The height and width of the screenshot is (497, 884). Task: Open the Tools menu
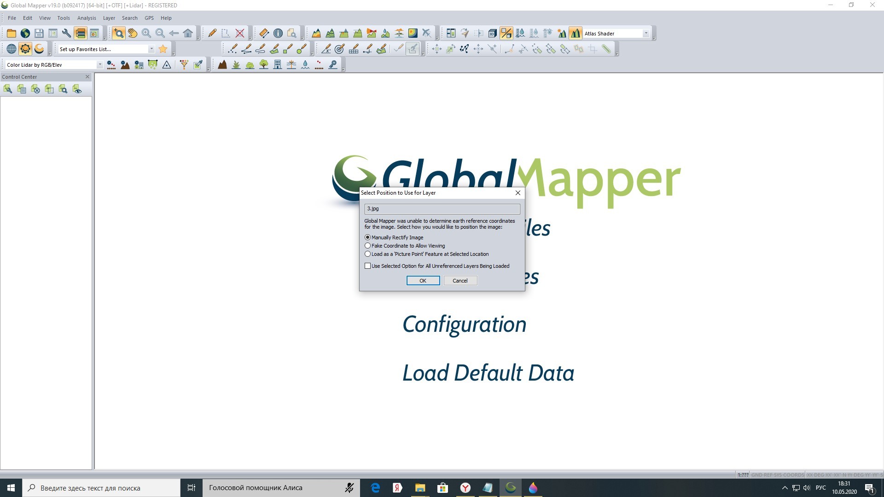pyautogui.click(x=64, y=18)
